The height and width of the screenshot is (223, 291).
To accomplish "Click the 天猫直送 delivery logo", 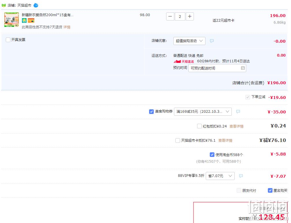I will pos(184,61).
